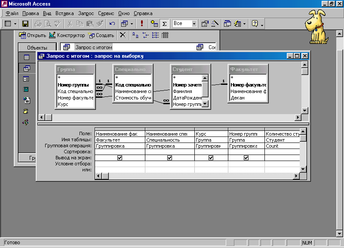Image resolution: width=344 pixels, height=248 pixels.
Task: Click the Открыть button in database window
Action: pyautogui.click(x=33, y=35)
